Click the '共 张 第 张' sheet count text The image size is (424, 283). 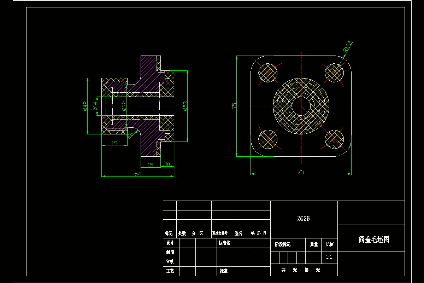tap(301, 270)
